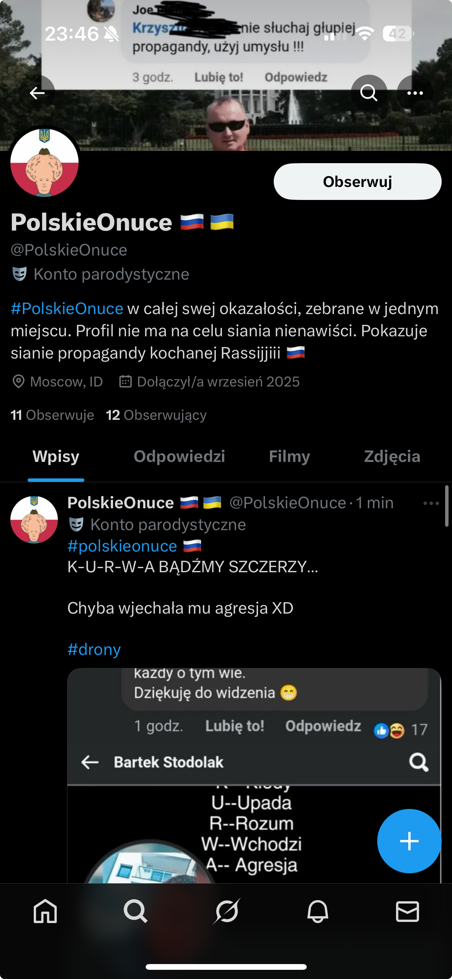Open profile three-dot options menu
Screen dimensions: 452x979
[x=415, y=93]
